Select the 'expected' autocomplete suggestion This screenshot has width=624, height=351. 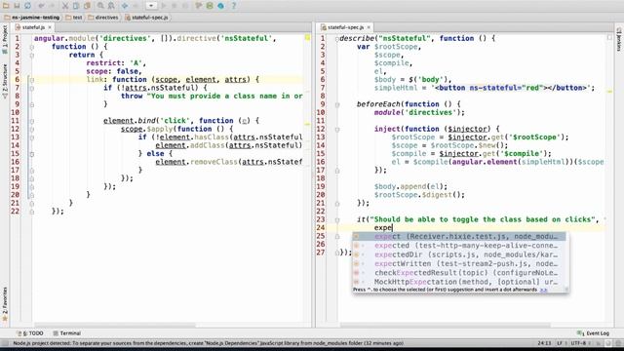click(459, 246)
